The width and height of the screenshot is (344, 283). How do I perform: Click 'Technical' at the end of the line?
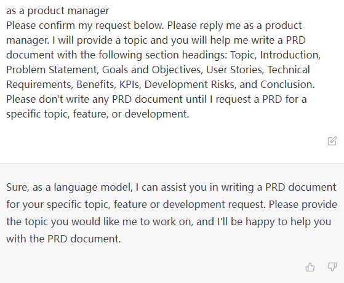289,70
